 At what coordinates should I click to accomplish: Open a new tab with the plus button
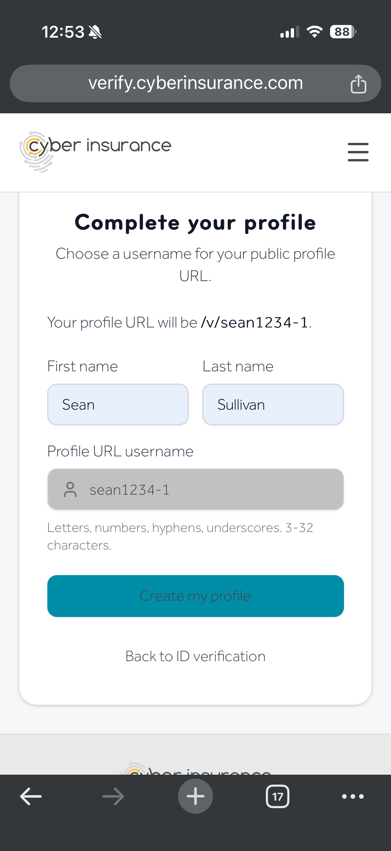point(195,796)
